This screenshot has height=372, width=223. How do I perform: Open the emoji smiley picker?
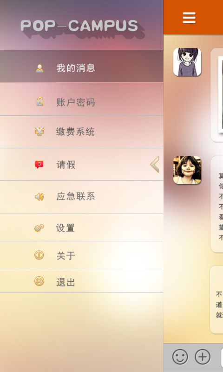(x=180, y=357)
